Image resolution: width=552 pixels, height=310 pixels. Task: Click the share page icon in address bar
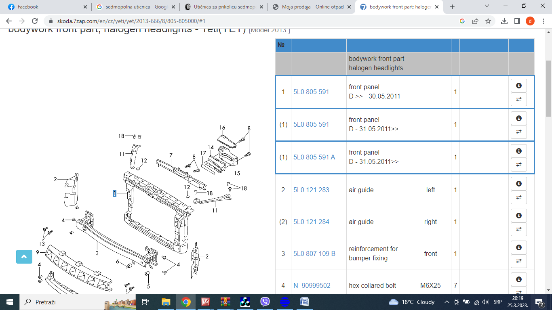pos(475,21)
